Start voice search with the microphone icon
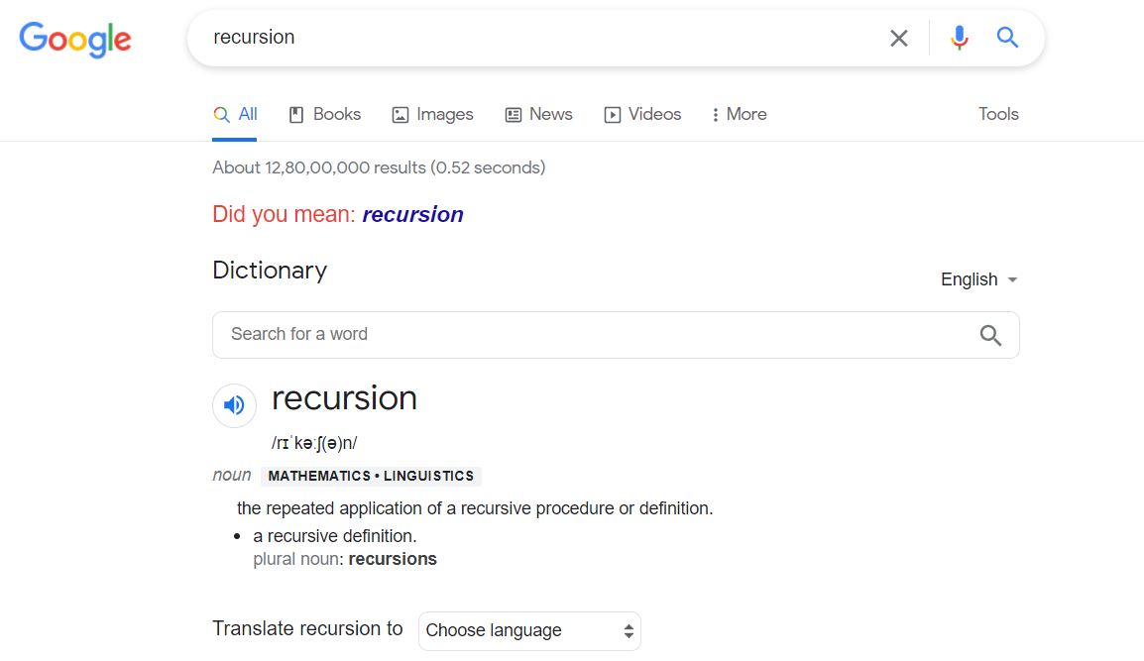This screenshot has width=1144, height=661. pos(959,39)
